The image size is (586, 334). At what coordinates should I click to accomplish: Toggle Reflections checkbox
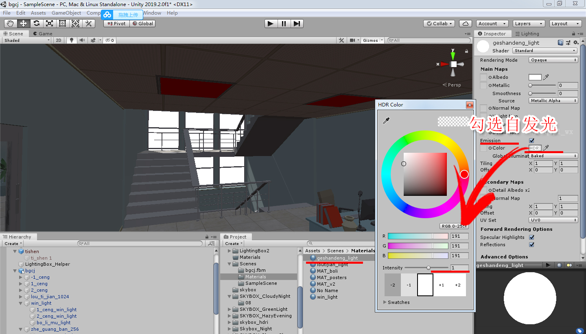(531, 245)
